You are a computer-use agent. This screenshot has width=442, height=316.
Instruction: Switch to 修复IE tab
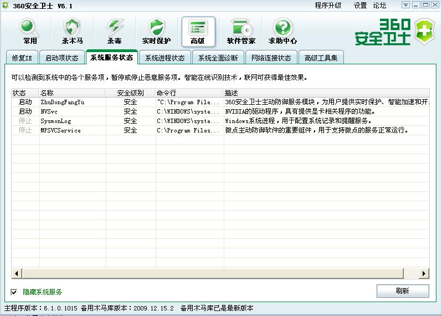tap(22, 58)
